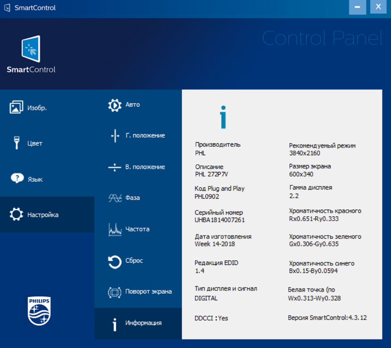Minimize the SmartControl window
The width and height of the screenshot is (391, 348).
[358, 8]
